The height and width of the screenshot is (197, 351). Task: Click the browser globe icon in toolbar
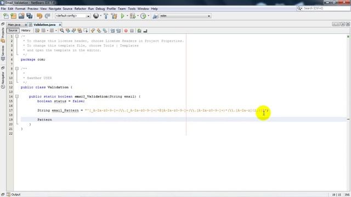[96, 16]
